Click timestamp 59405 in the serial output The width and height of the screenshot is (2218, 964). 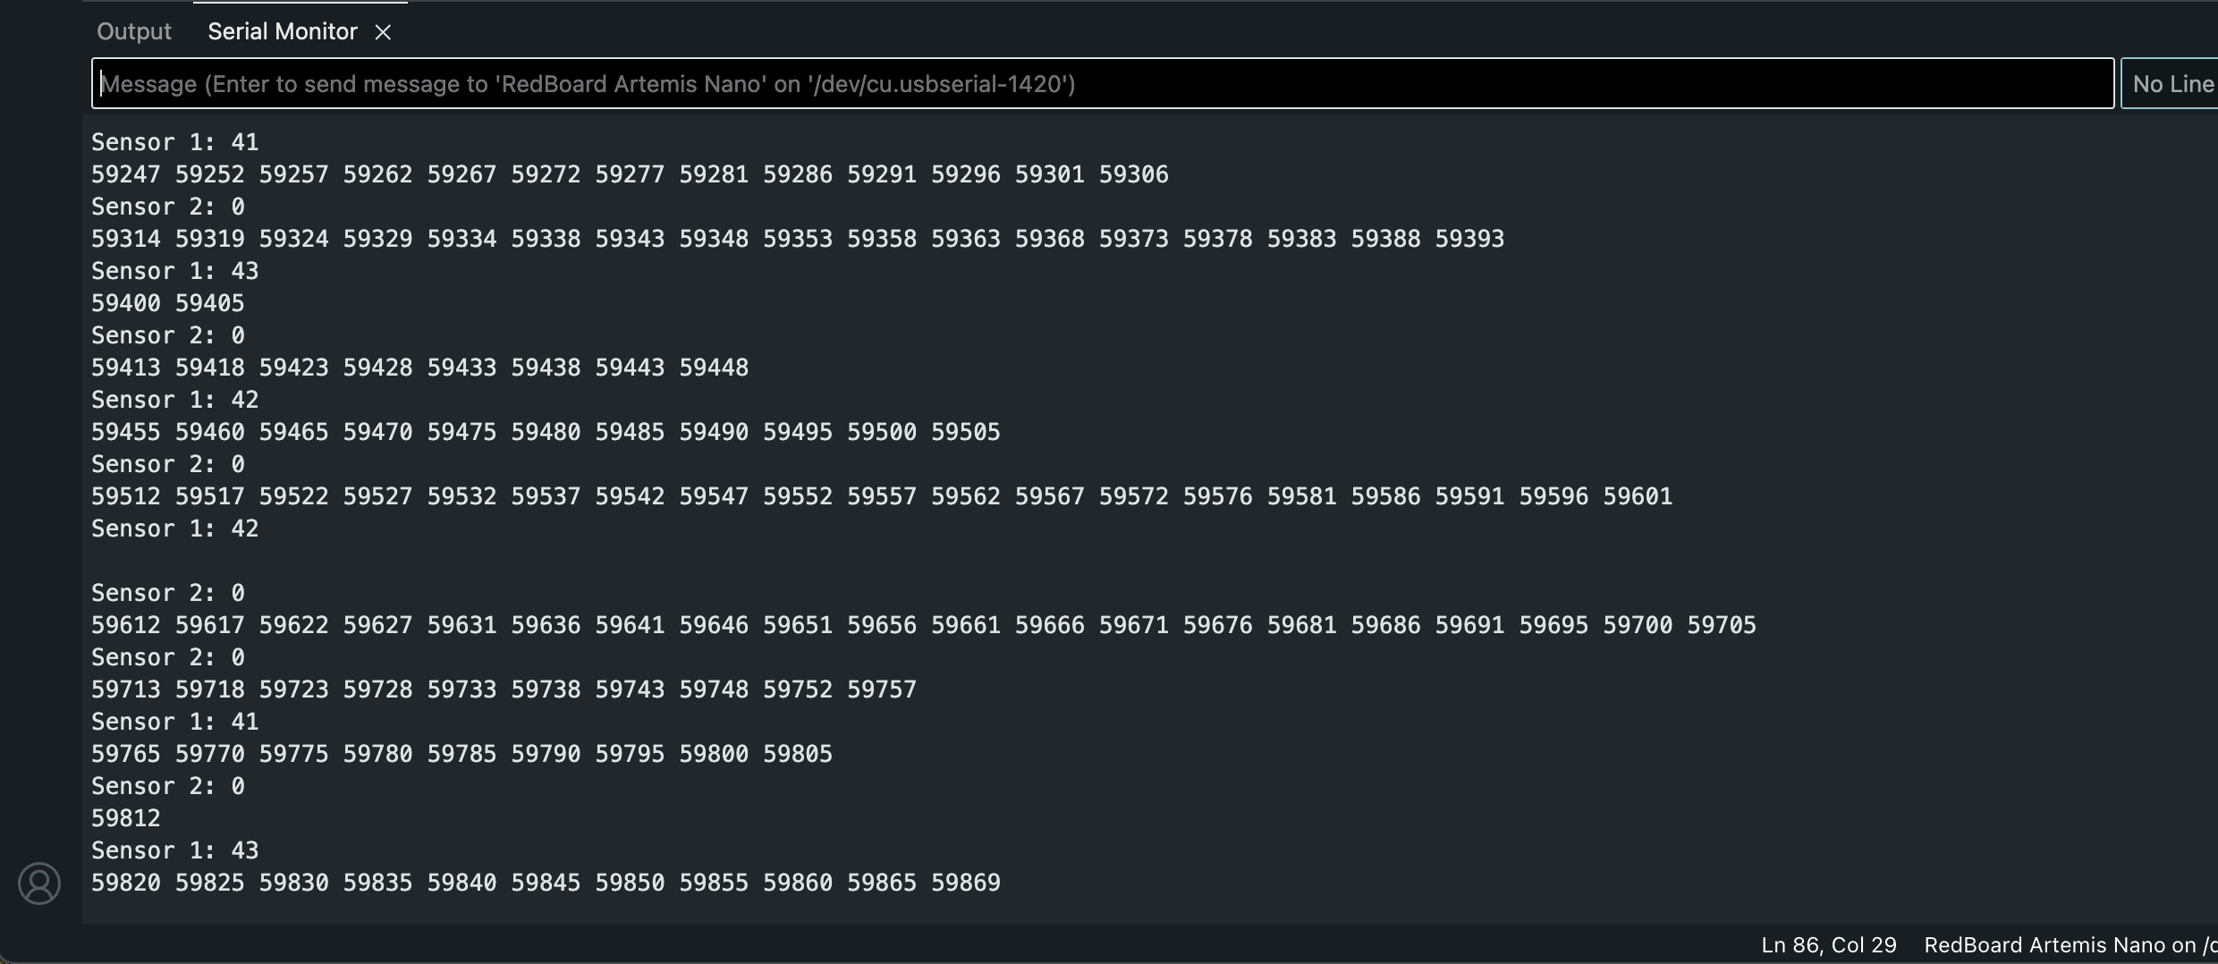tap(210, 303)
